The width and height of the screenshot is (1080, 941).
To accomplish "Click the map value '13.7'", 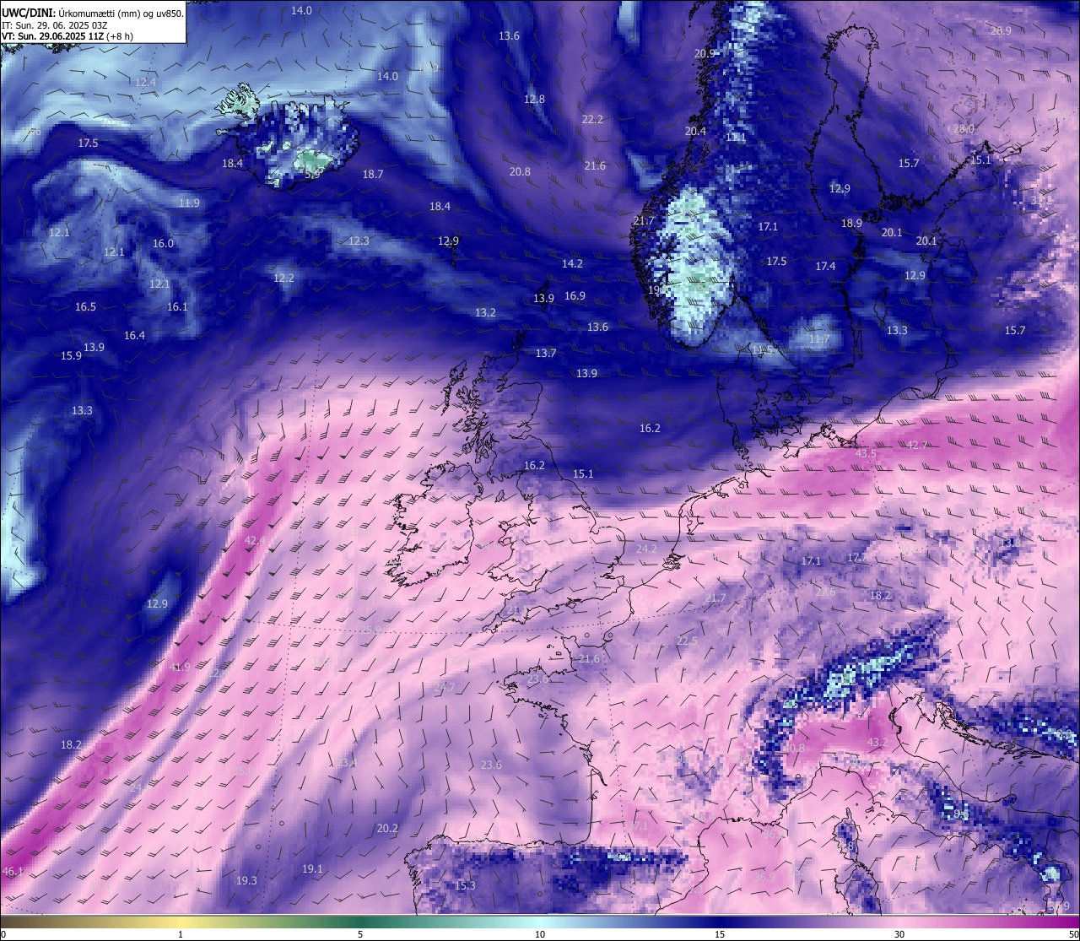I will pyautogui.click(x=546, y=353).
